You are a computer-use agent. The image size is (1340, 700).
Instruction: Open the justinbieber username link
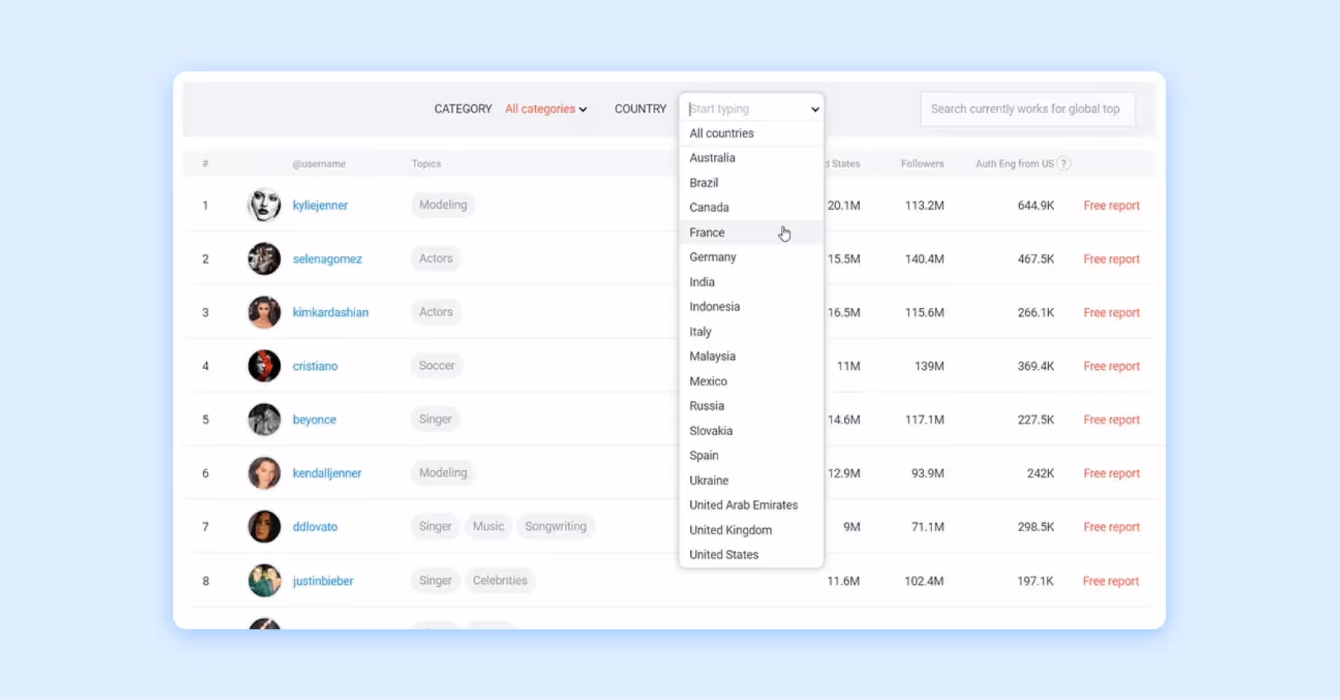323,581
